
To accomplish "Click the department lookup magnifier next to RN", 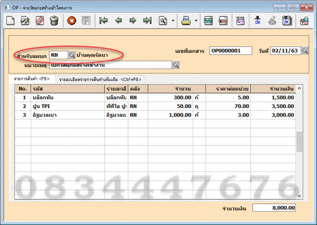I will click(72, 55).
